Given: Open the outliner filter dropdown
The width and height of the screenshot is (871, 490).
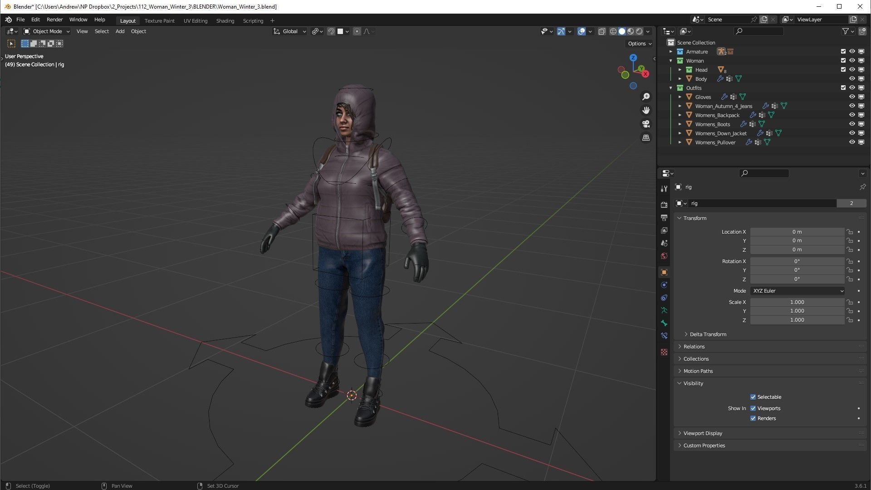Looking at the screenshot, I should (x=848, y=31).
